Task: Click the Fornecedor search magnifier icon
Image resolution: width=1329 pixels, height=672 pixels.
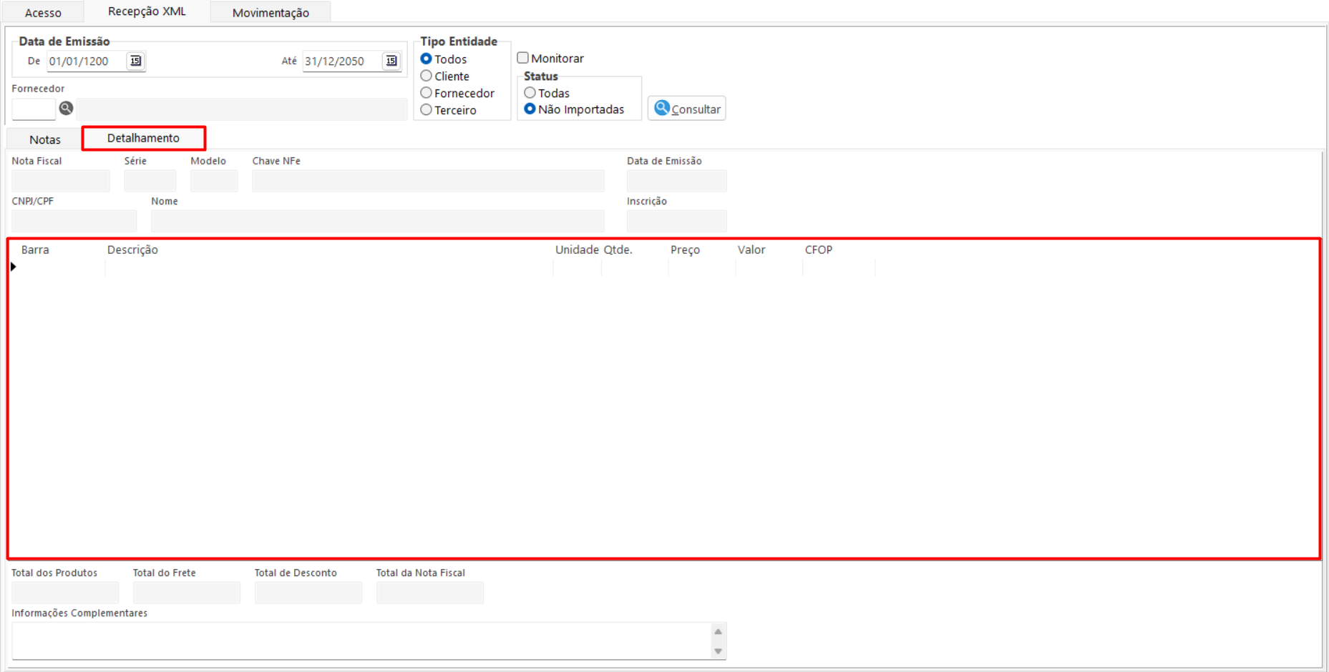Action: click(66, 109)
